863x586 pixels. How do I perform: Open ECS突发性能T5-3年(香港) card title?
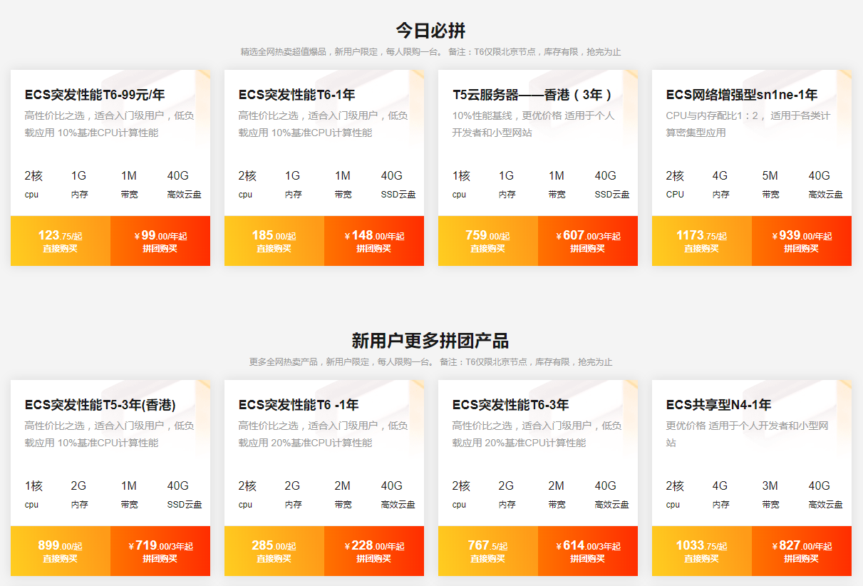point(100,405)
